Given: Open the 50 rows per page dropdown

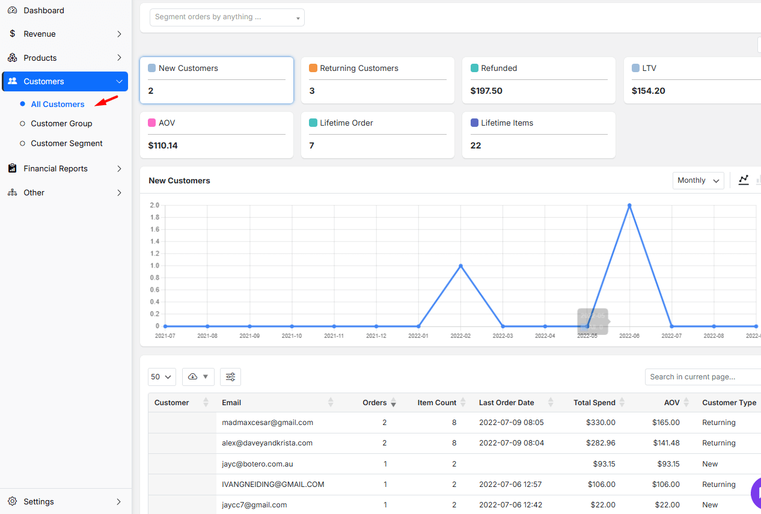Looking at the screenshot, I should pos(161,377).
